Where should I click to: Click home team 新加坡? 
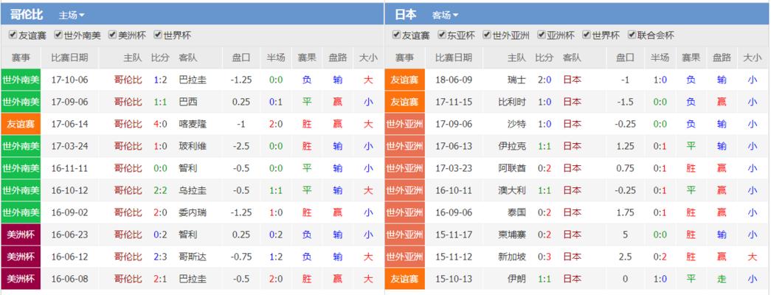tap(512, 257)
